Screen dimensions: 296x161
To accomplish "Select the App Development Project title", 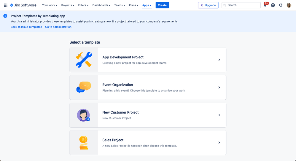I will click(123, 57).
